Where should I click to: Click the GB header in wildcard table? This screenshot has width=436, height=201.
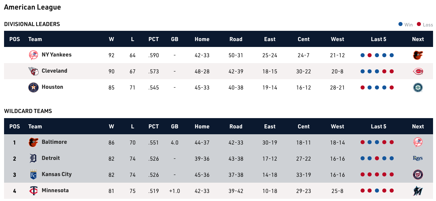point(174,127)
